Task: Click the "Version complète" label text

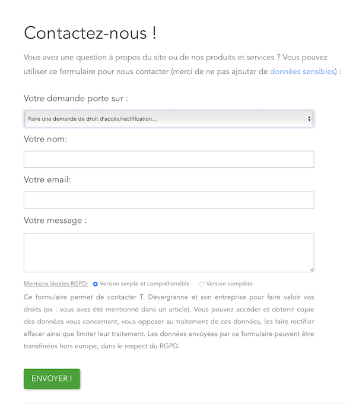Action: pyautogui.click(x=230, y=284)
